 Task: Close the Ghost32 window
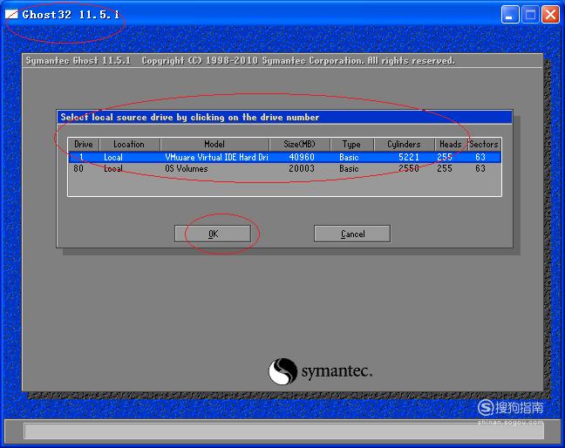(x=550, y=15)
